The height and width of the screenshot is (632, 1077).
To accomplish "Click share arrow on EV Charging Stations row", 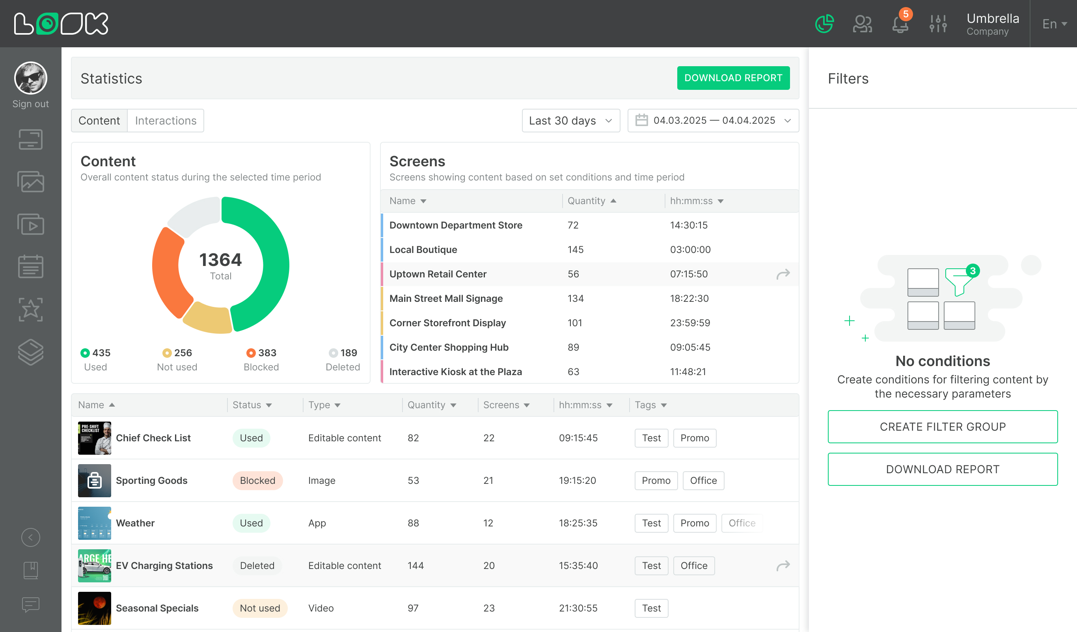I will click(783, 565).
